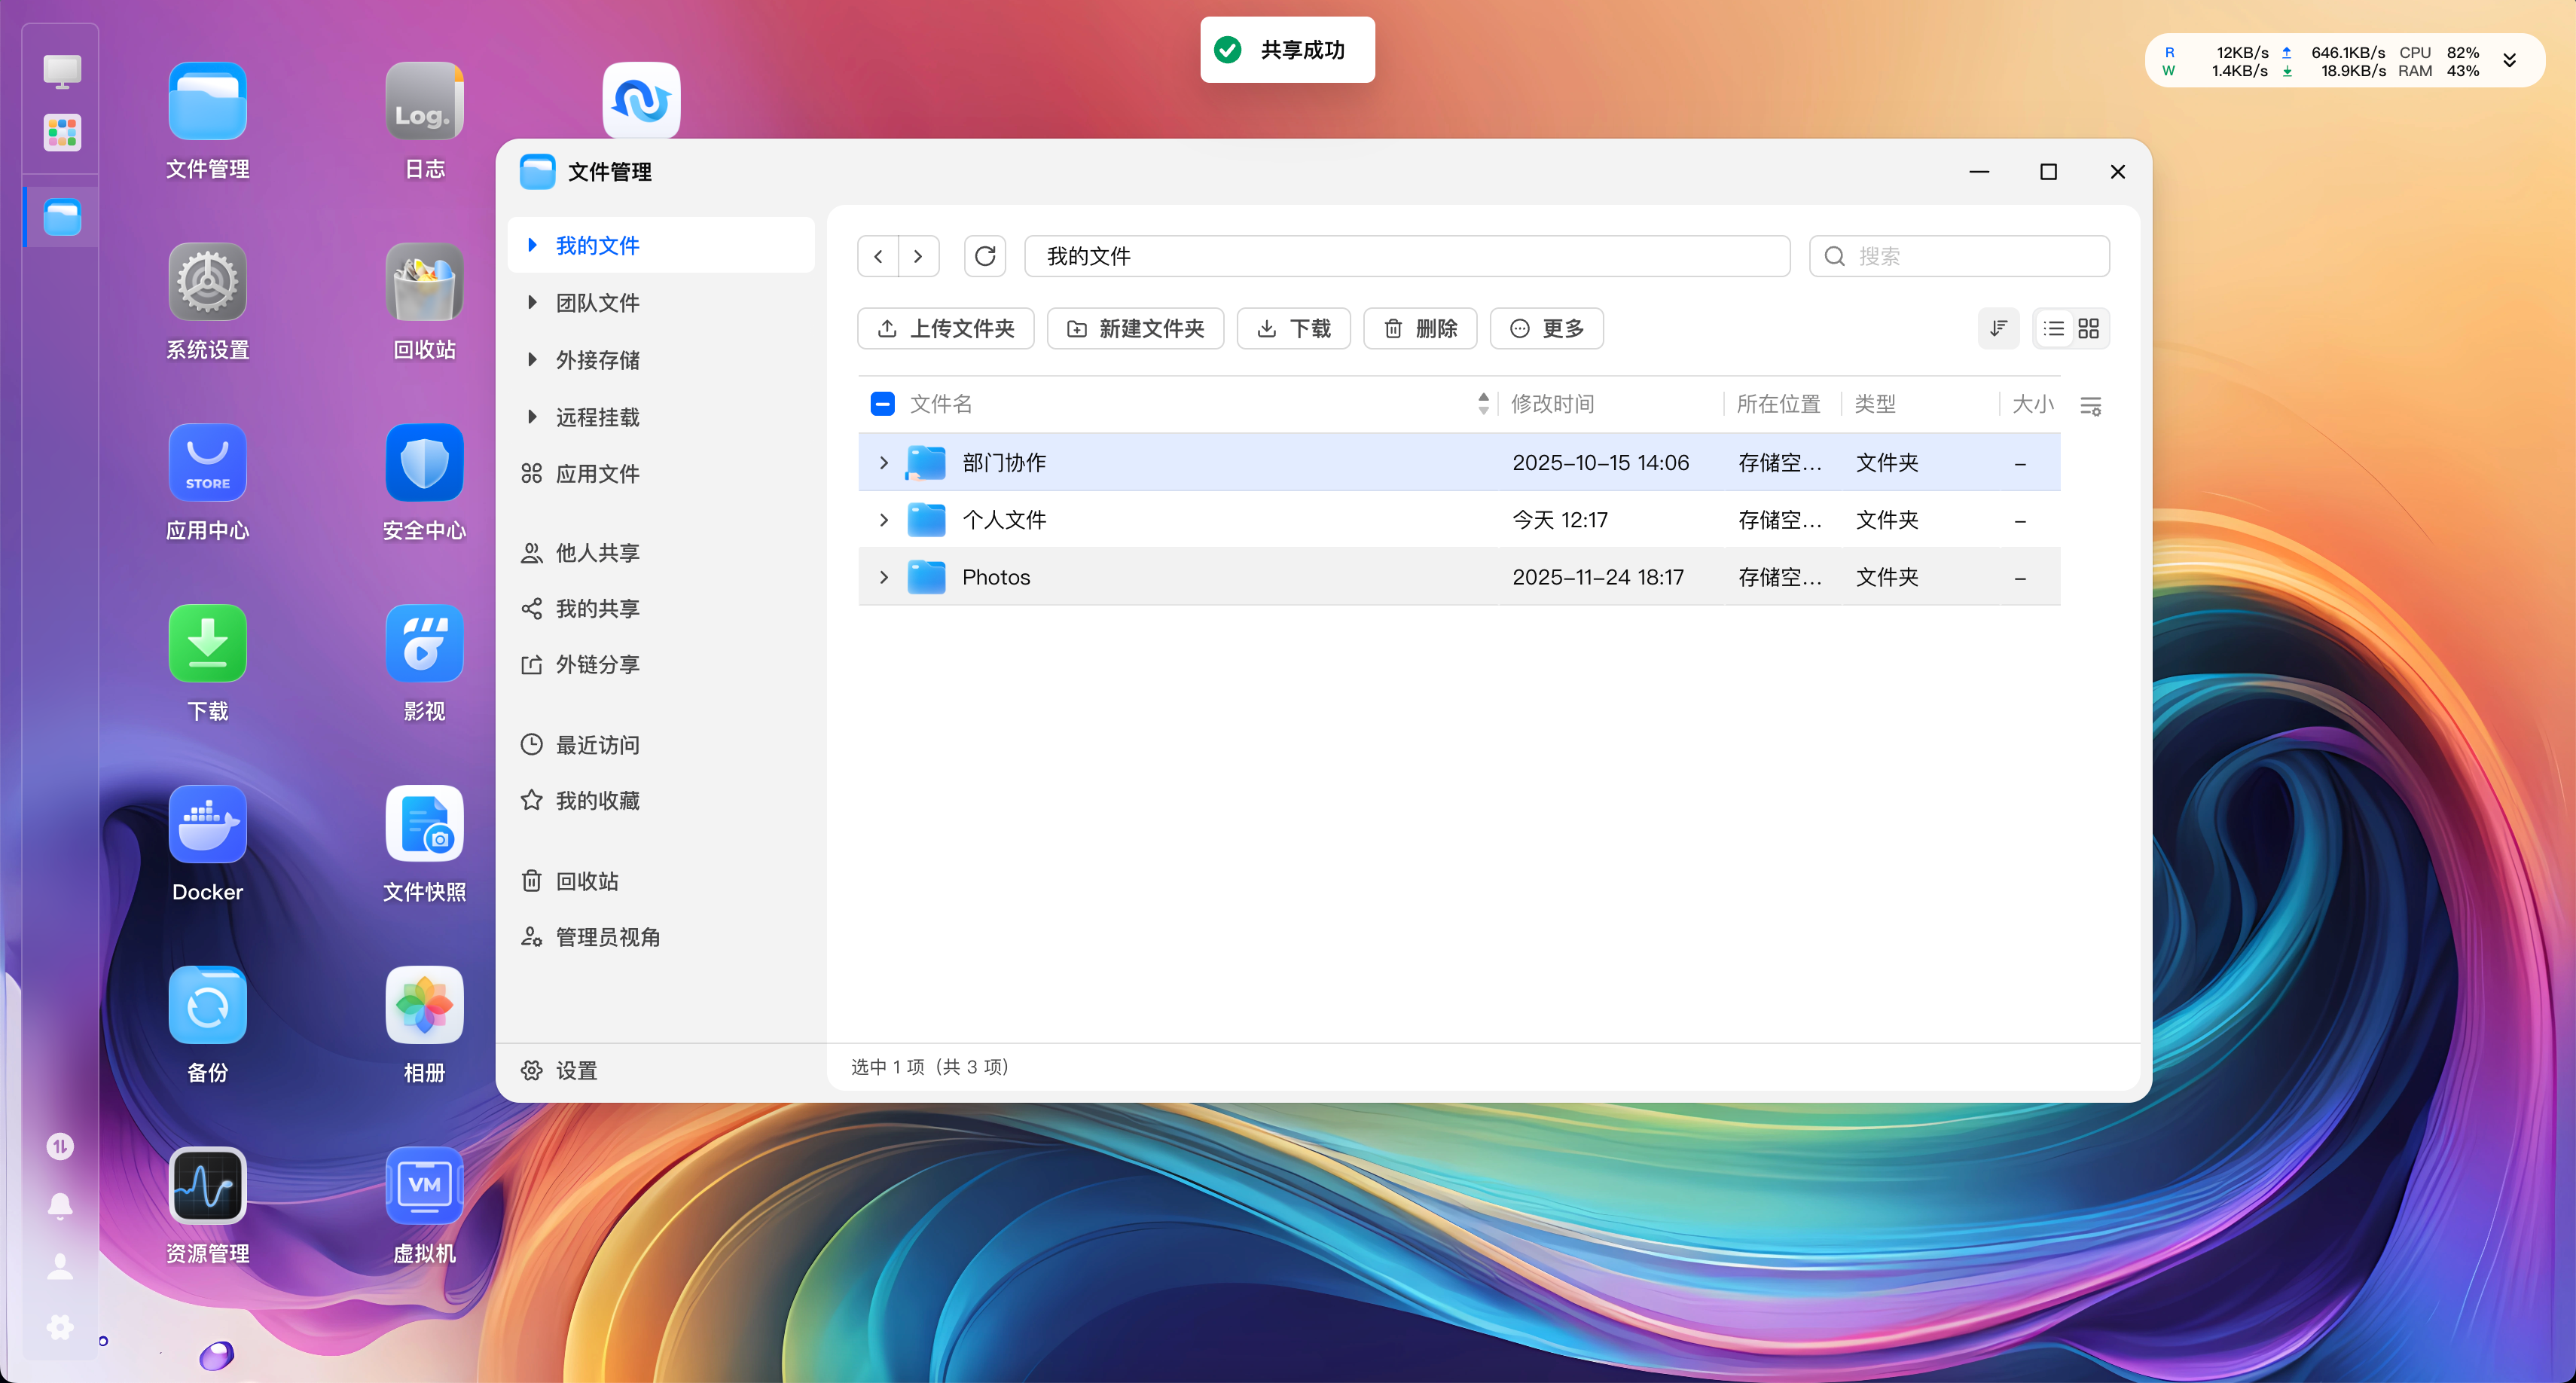2576x1383 pixels.
Task: Open 安全中心 shield icon
Action: coord(424,463)
